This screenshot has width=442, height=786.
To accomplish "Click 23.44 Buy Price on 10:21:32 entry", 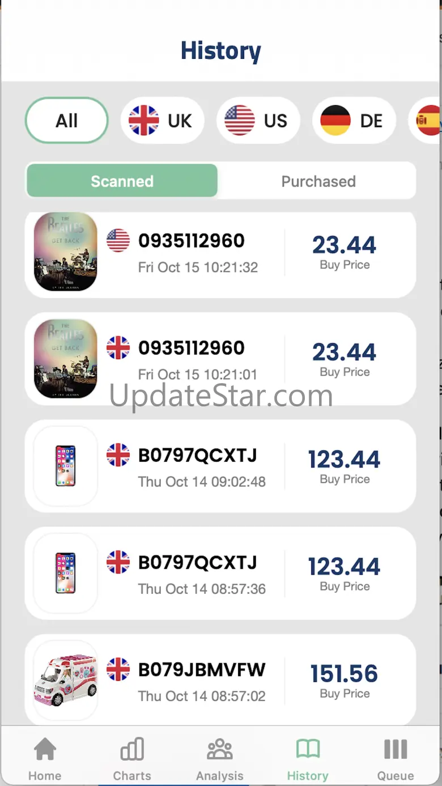I will (344, 245).
